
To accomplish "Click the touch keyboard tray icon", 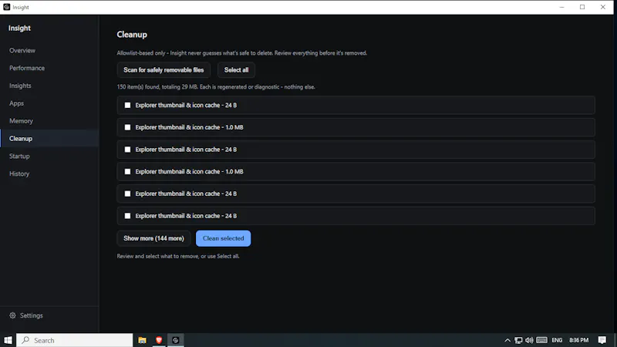I will [542, 340].
